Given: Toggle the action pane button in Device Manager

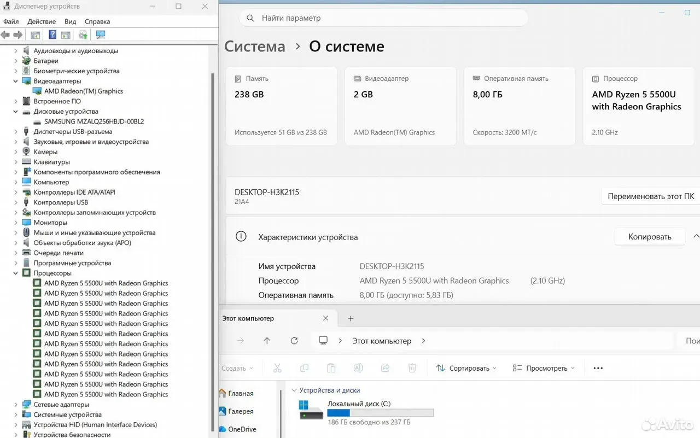Looking at the screenshot, I should click(x=66, y=35).
